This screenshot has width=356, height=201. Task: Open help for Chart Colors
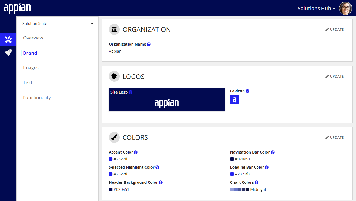coord(257,182)
